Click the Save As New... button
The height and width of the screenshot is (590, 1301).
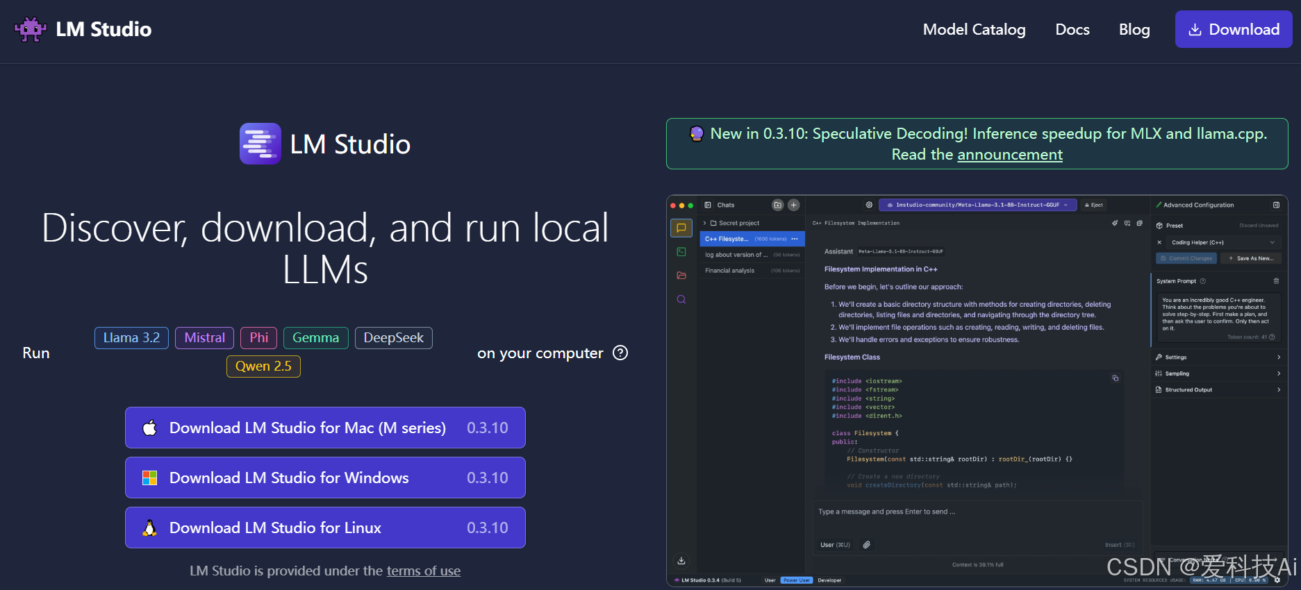tap(1251, 258)
